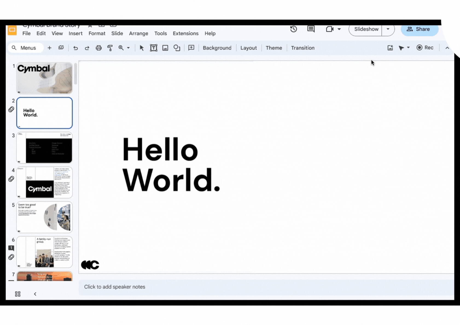Open grid view at bottom left
The height and width of the screenshot is (325, 460).
(18, 294)
